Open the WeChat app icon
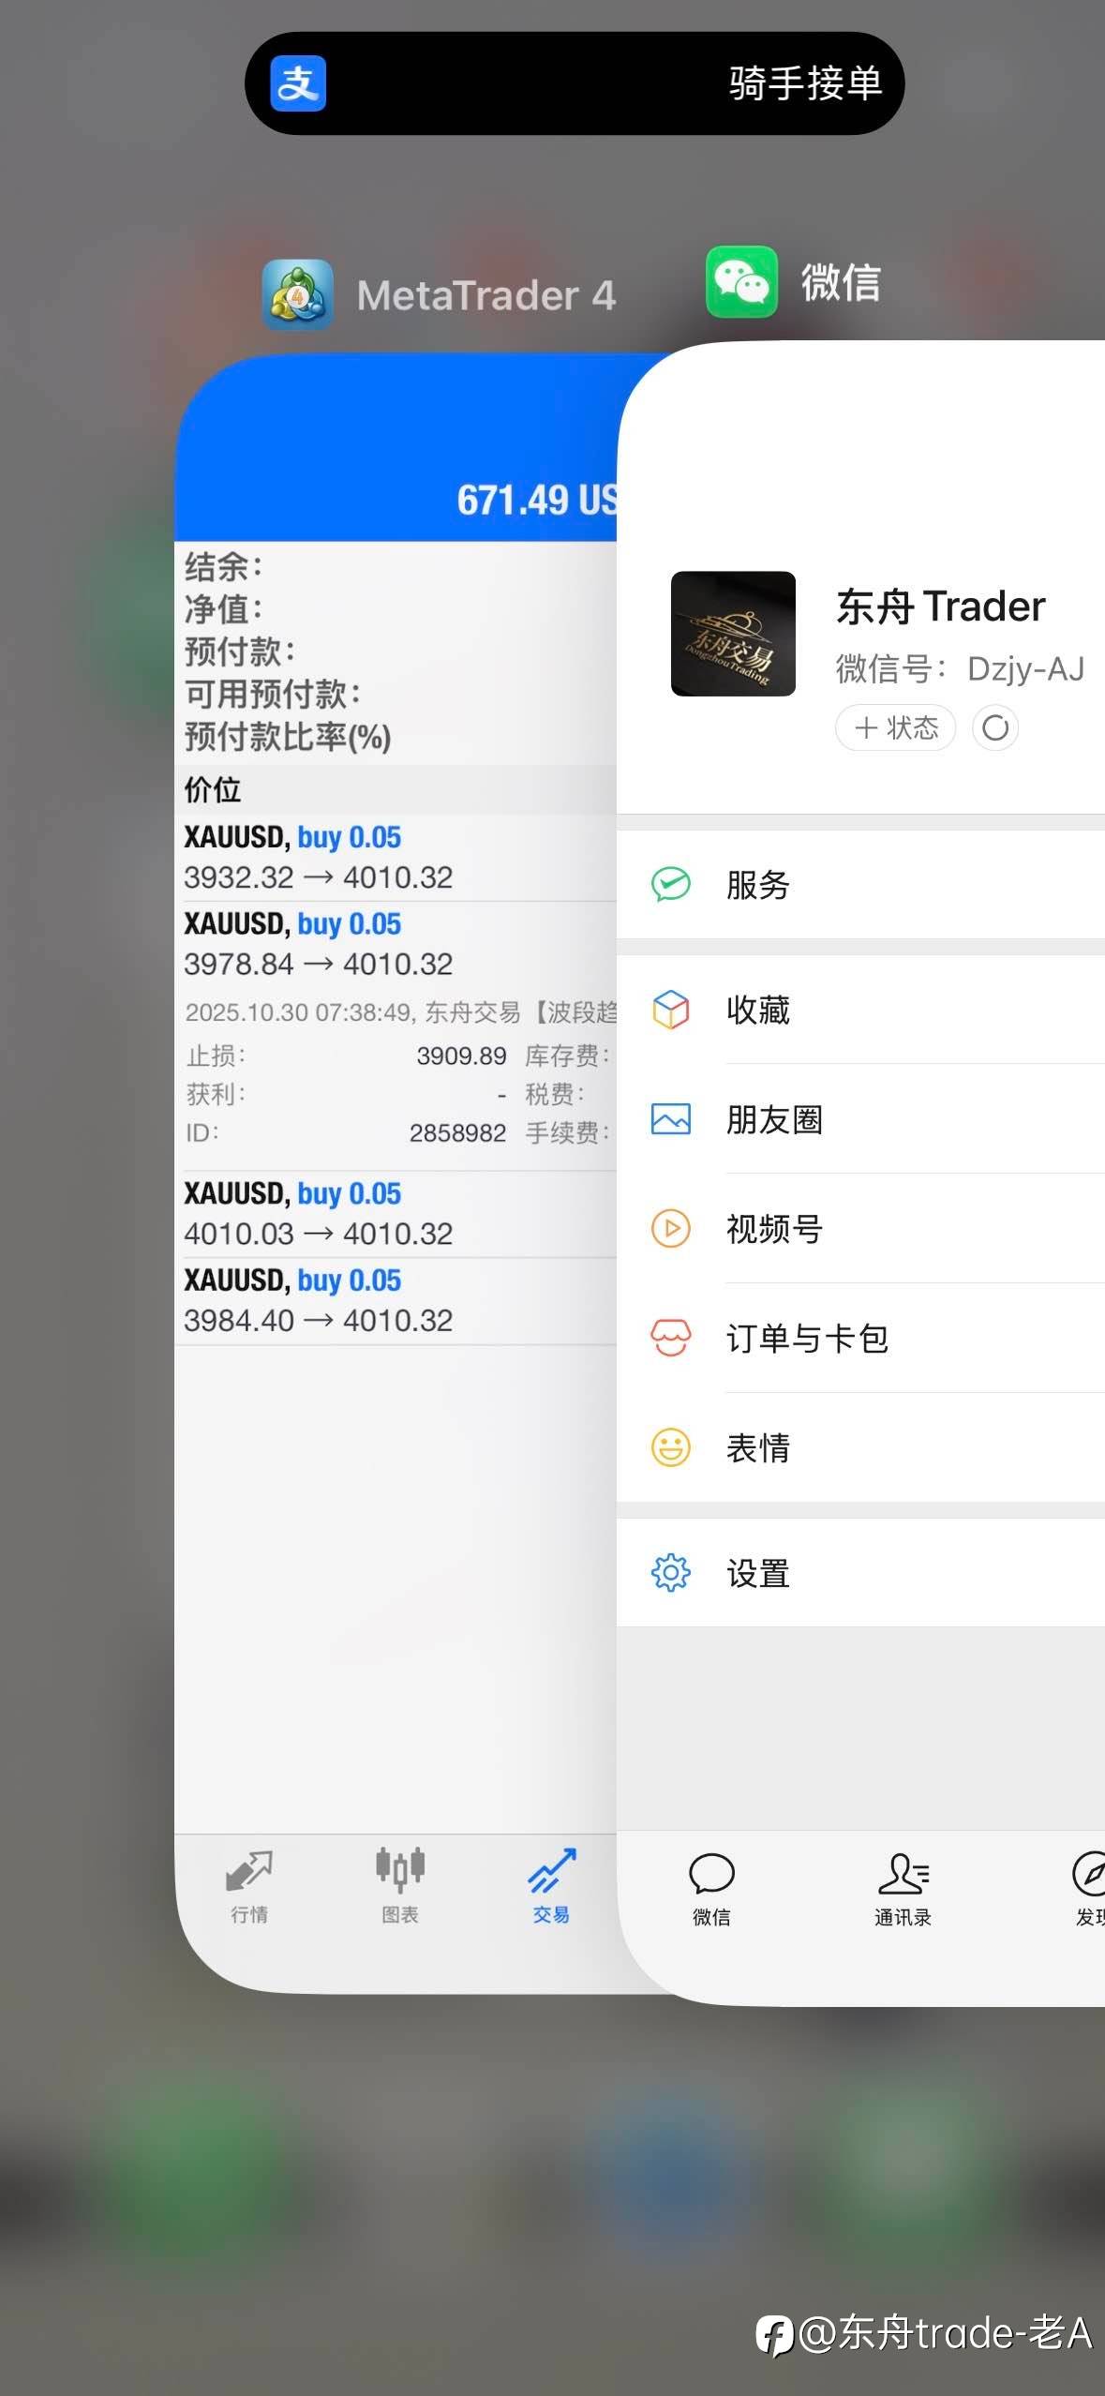 pos(741,281)
